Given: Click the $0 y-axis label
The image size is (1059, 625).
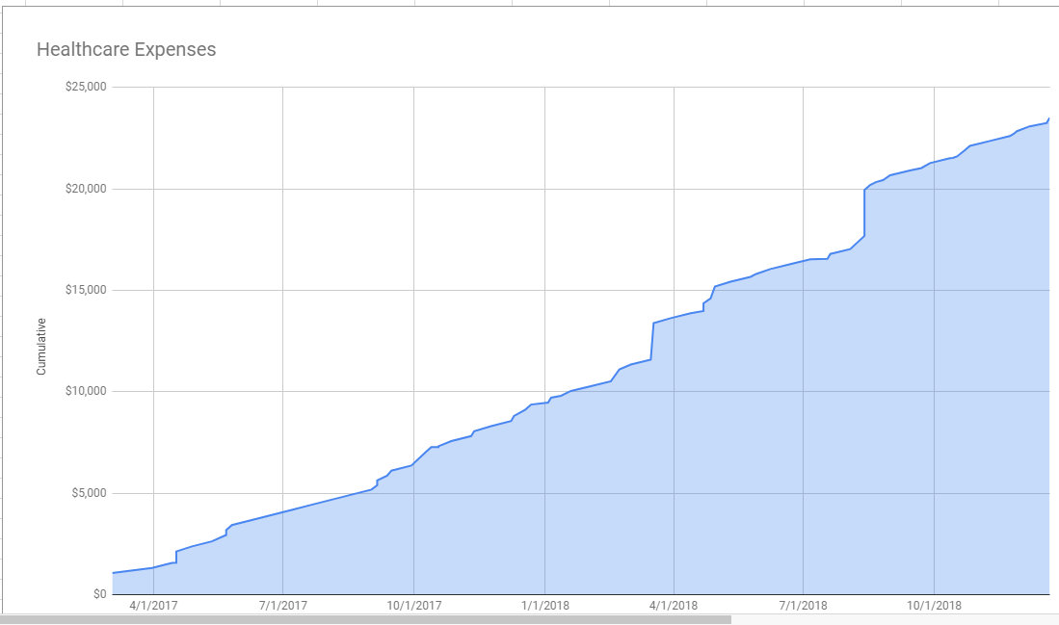Looking at the screenshot, I should click(x=97, y=594).
